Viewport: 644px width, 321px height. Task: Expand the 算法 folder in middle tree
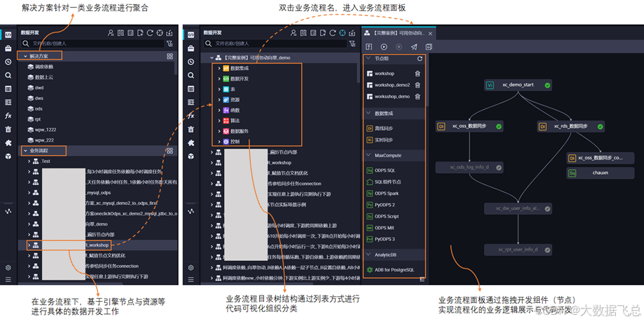pyautogui.click(x=219, y=121)
